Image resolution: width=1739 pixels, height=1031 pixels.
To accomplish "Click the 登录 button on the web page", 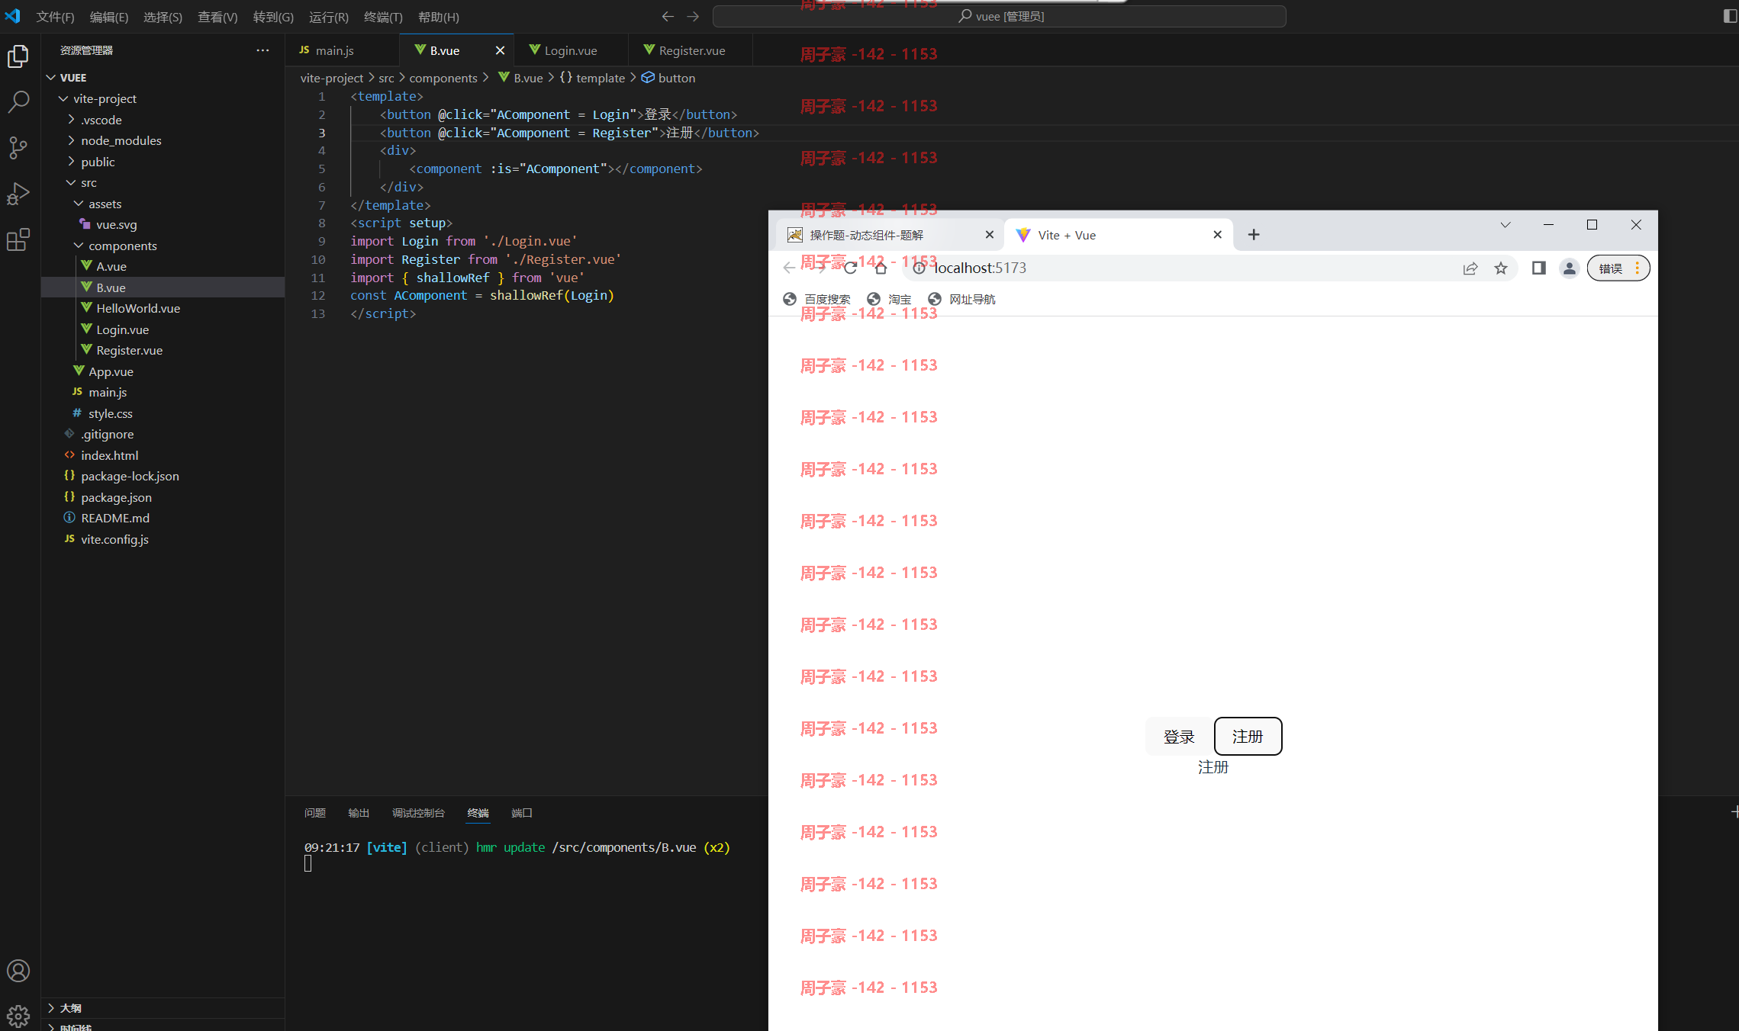I will (1179, 737).
